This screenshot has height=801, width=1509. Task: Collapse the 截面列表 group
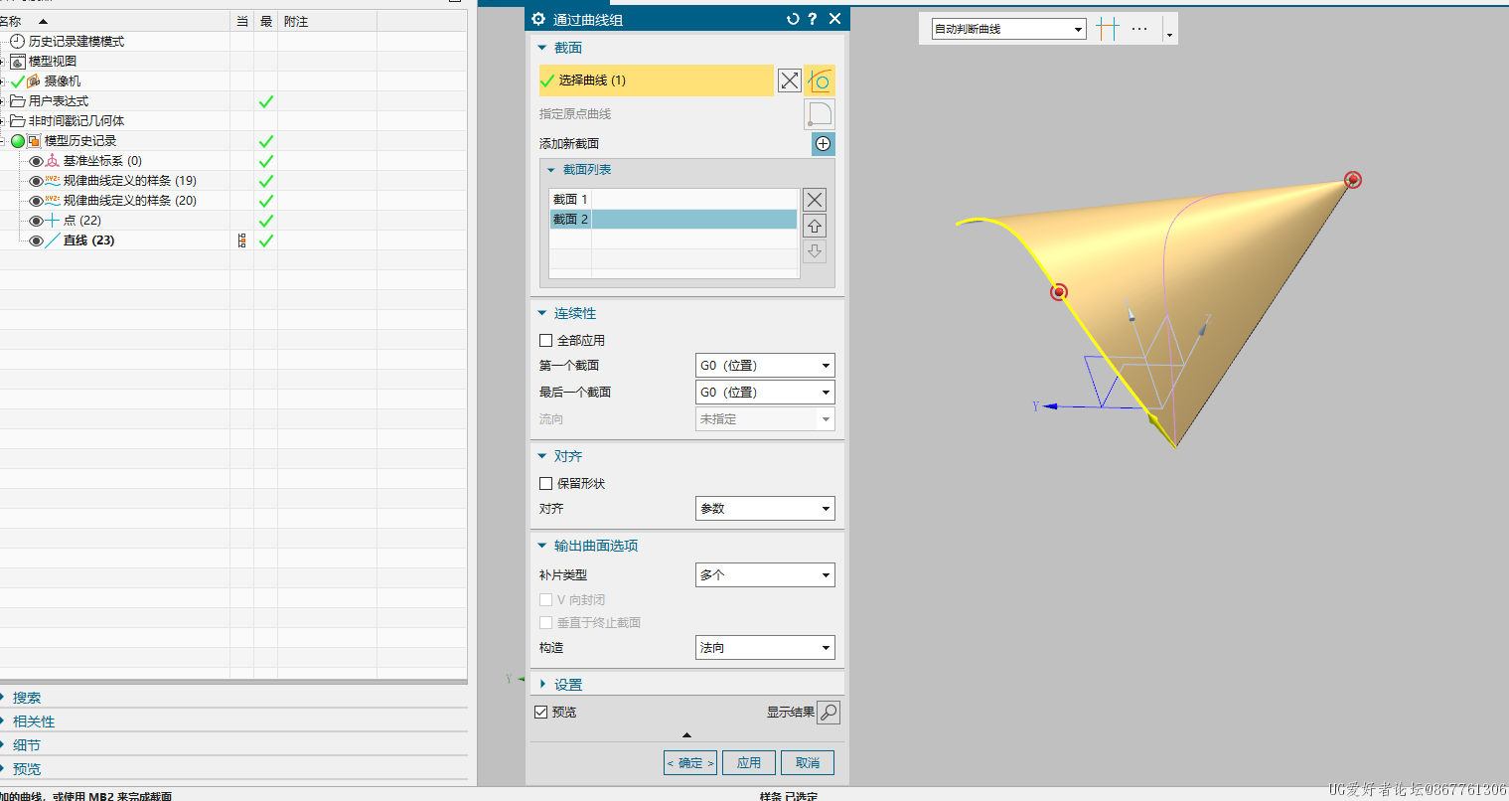pos(551,170)
